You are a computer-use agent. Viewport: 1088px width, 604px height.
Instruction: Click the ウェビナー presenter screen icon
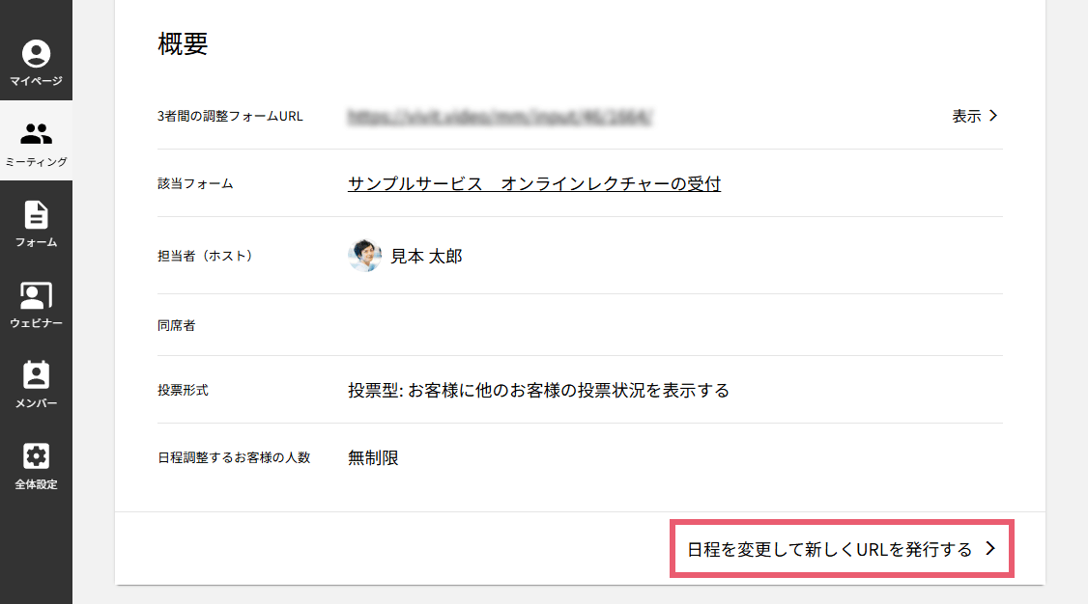pyautogui.click(x=36, y=295)
